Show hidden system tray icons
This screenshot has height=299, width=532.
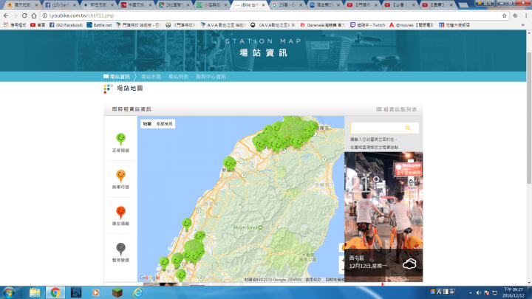click(x=470, y=293)
